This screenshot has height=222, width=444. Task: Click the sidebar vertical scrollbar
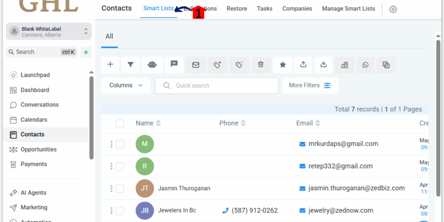(x=91, y=118)
